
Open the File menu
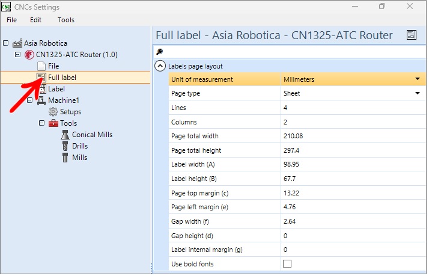(12, 20)
